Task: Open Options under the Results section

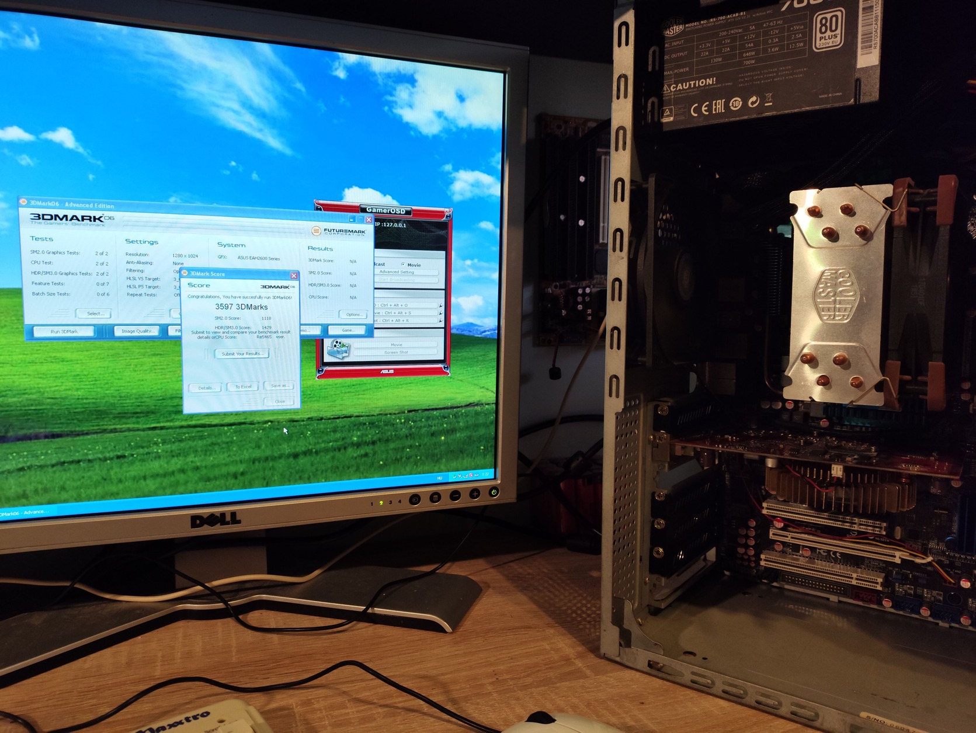Action: tap(353, 314)
